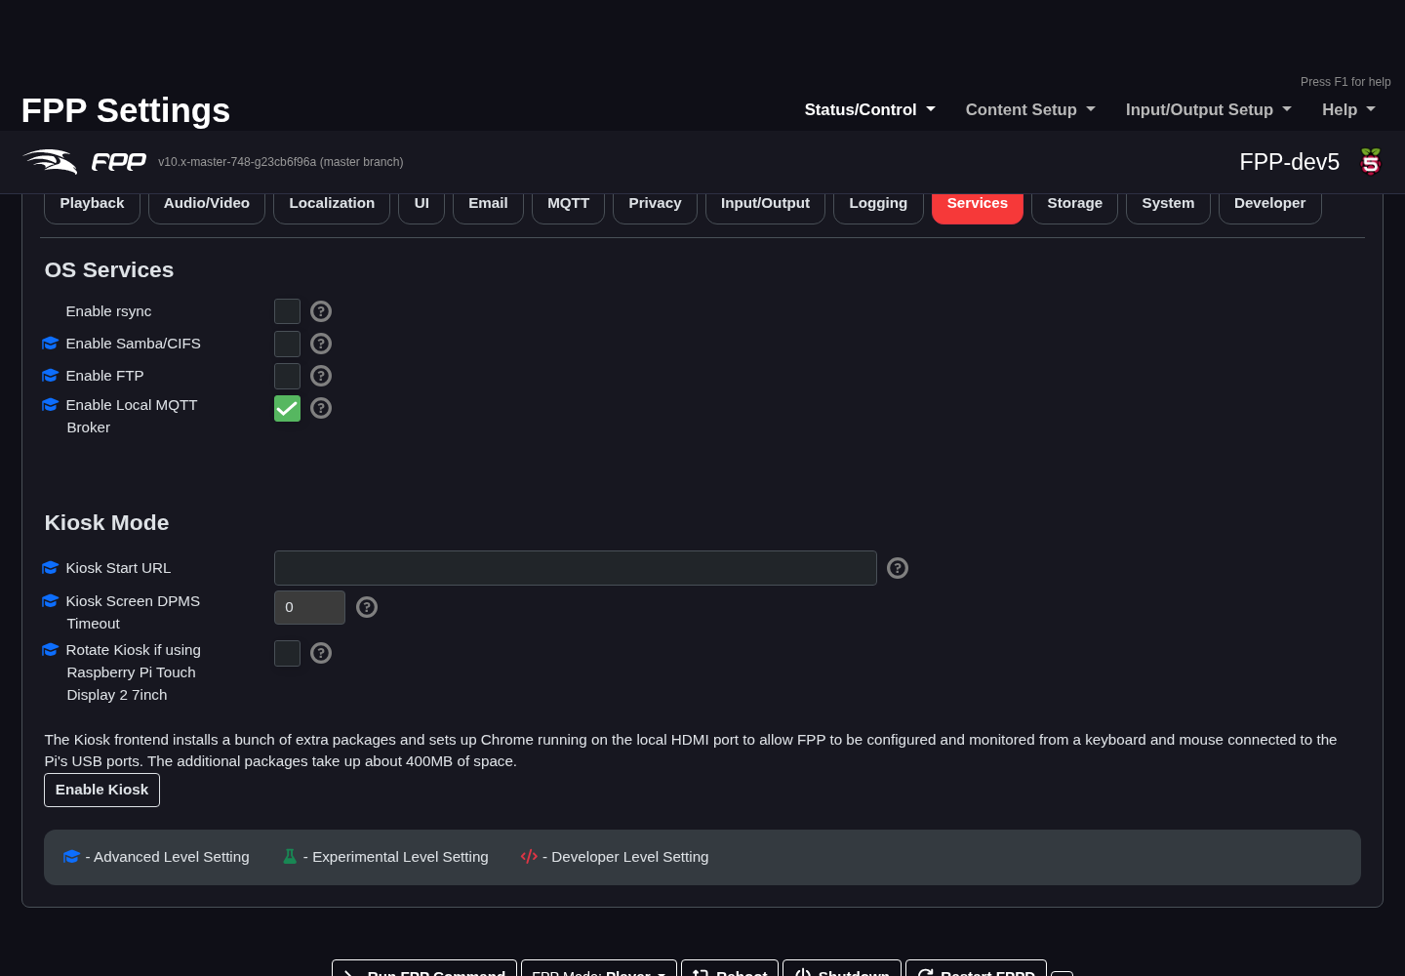1405x976 pixels.
Task: Open help for Rotate Kiosk setting
Action: point(321,653)
